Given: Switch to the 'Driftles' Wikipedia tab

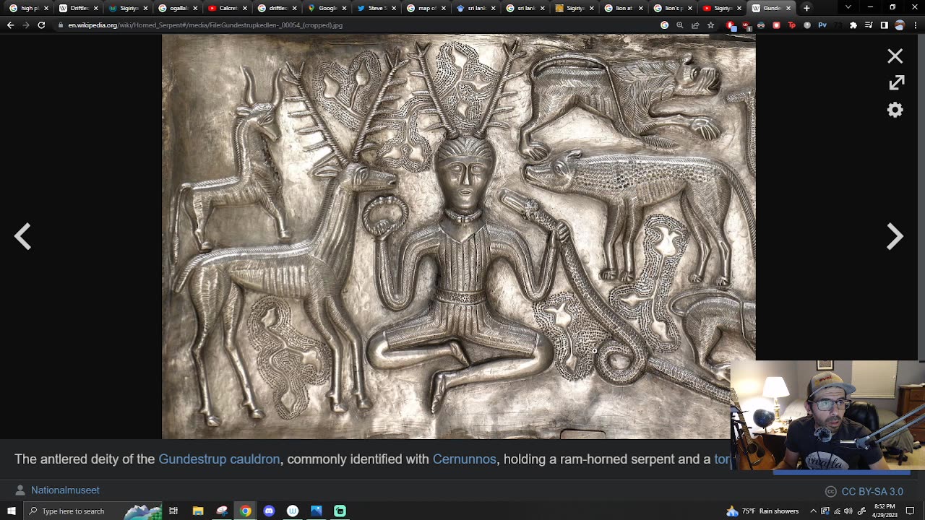Looking at the screenshot, I should pyautogui.click(x=79, y=8).
